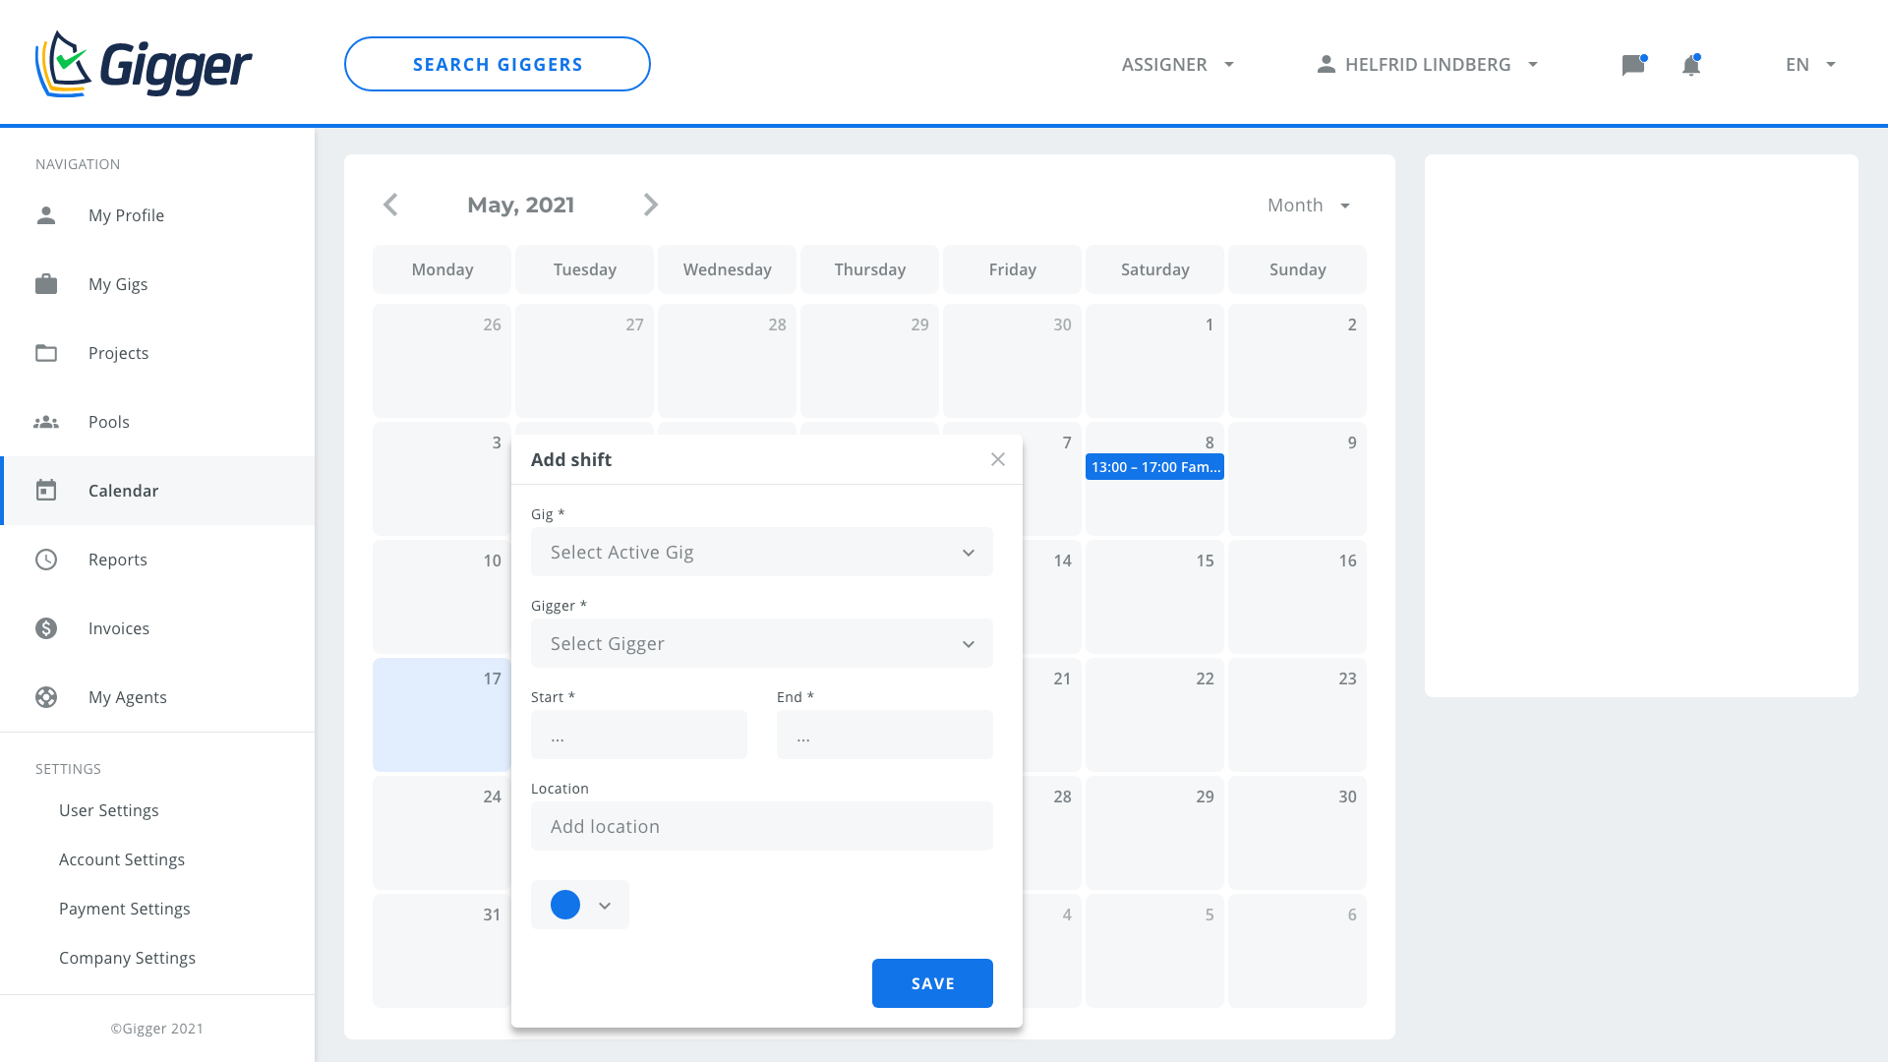
Task: Open the blue shift color picker
Action: tap(580, 905)
